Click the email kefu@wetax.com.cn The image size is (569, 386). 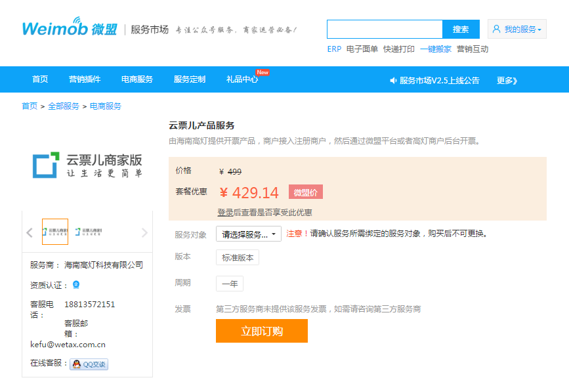pyautogui.click(x=68, y=345)
